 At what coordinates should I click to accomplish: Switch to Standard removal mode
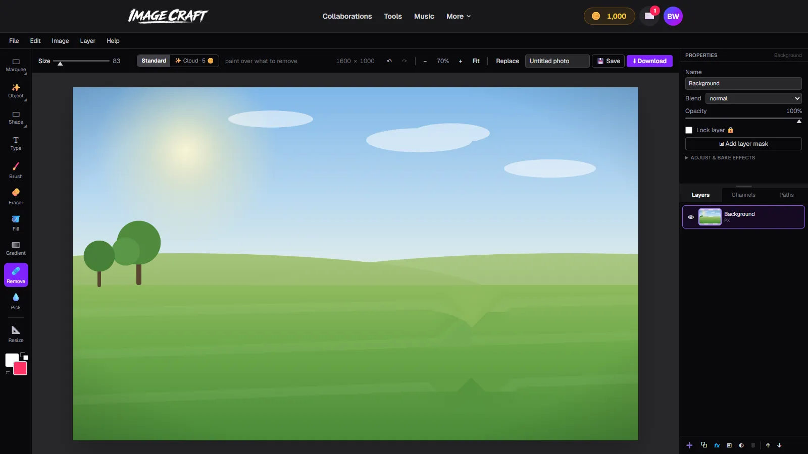154,61
